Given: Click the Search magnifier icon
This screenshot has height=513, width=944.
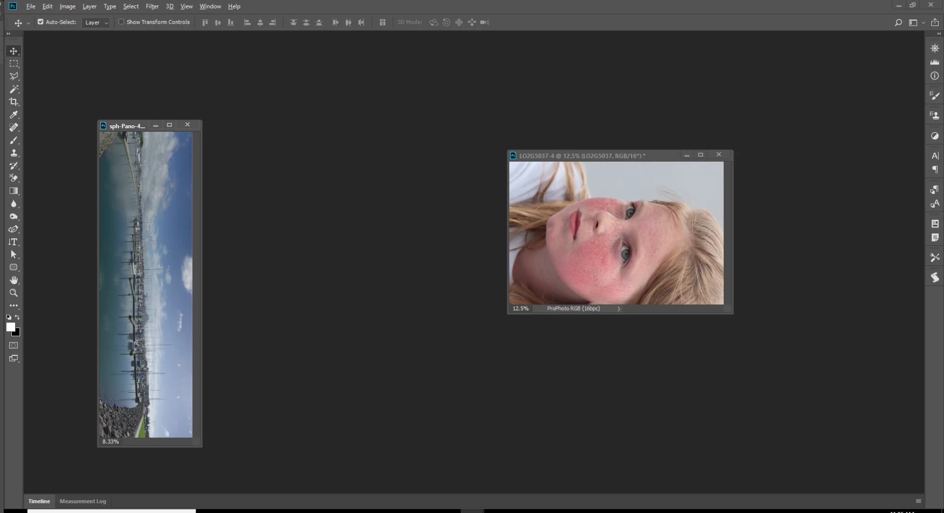Looking at the screenshot, I should tap(898, 23).
